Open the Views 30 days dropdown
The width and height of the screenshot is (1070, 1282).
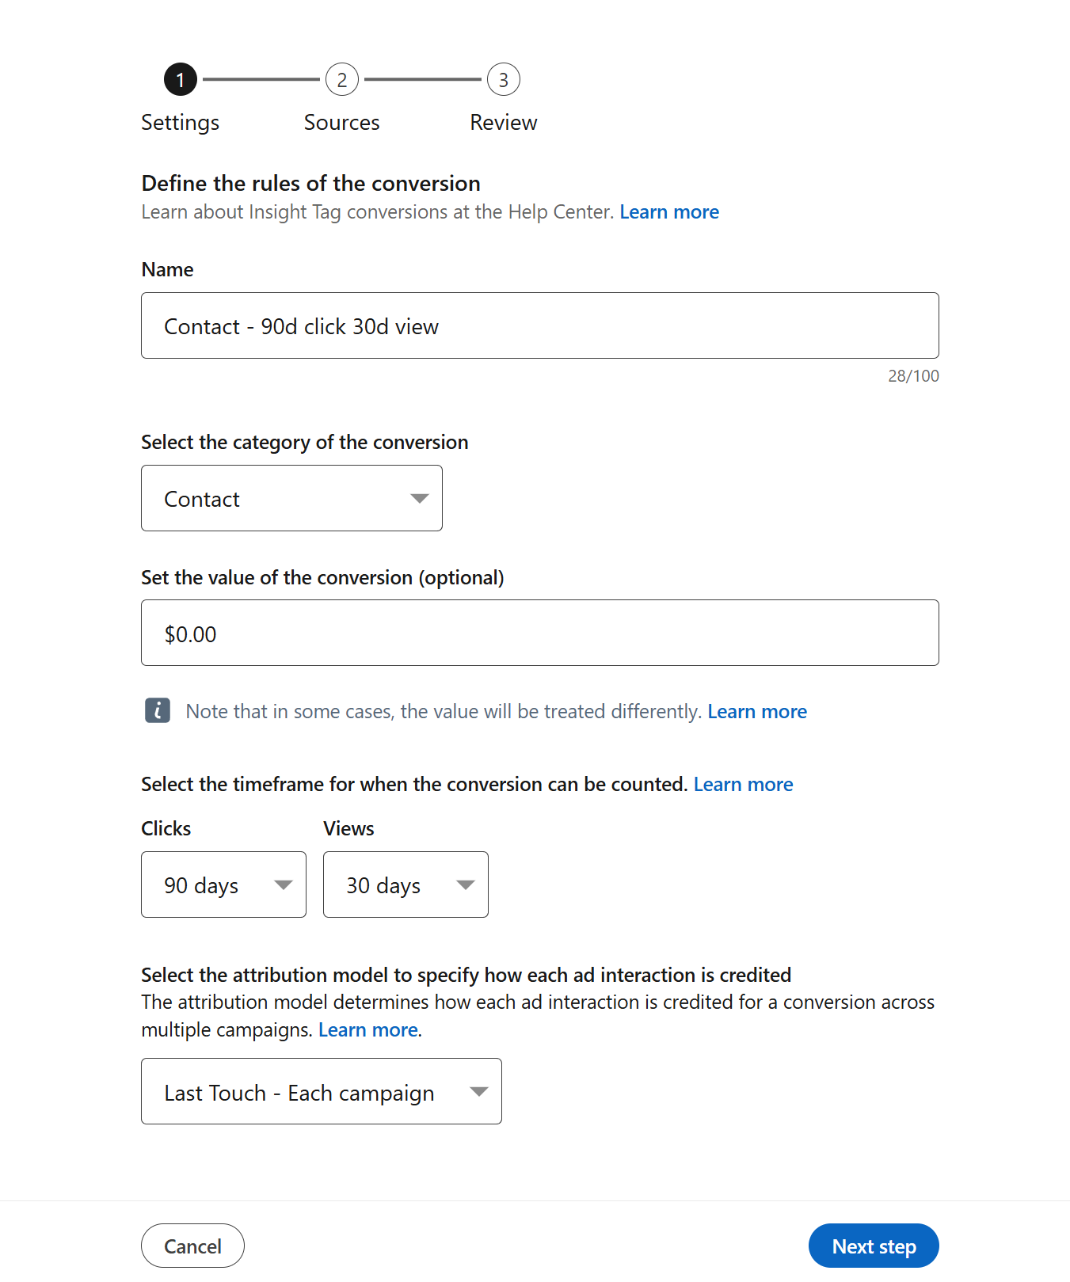pos(406,884)
